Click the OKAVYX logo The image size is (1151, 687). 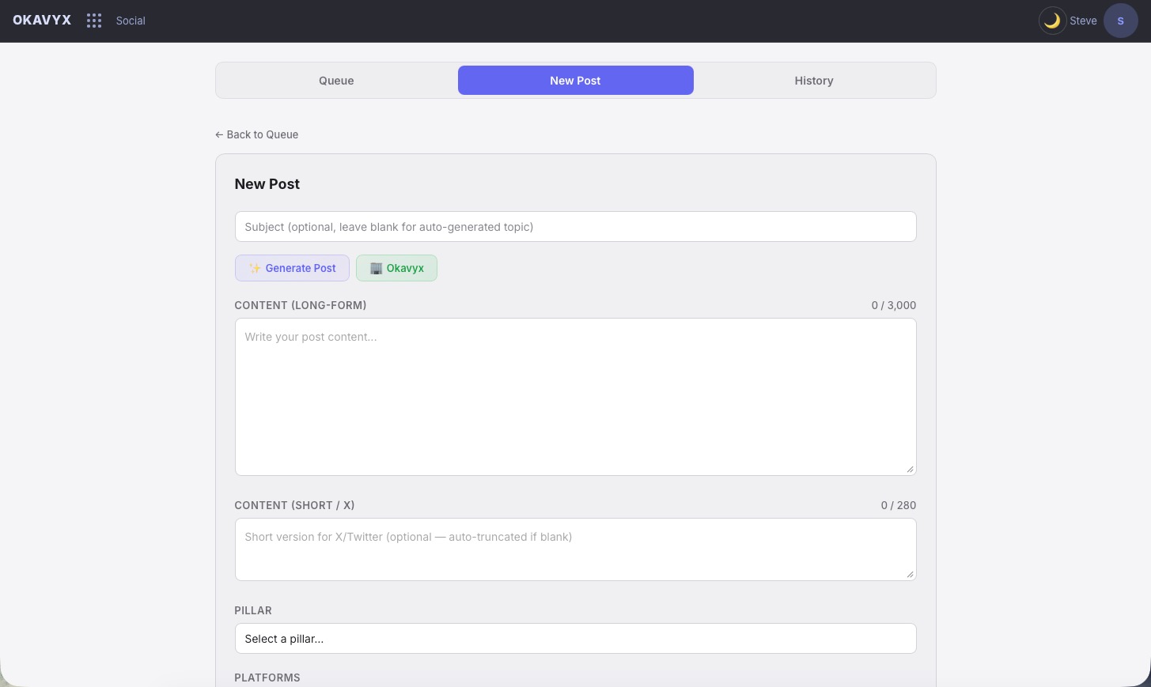point(41,20)
